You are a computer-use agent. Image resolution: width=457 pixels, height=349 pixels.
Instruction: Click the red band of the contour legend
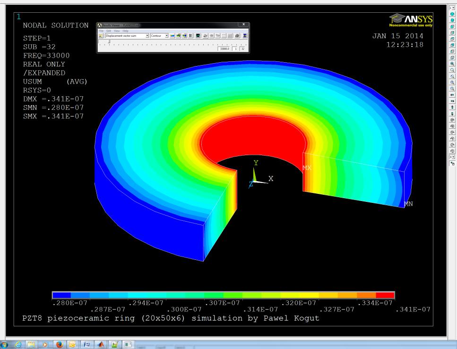(x=385, y=295)
